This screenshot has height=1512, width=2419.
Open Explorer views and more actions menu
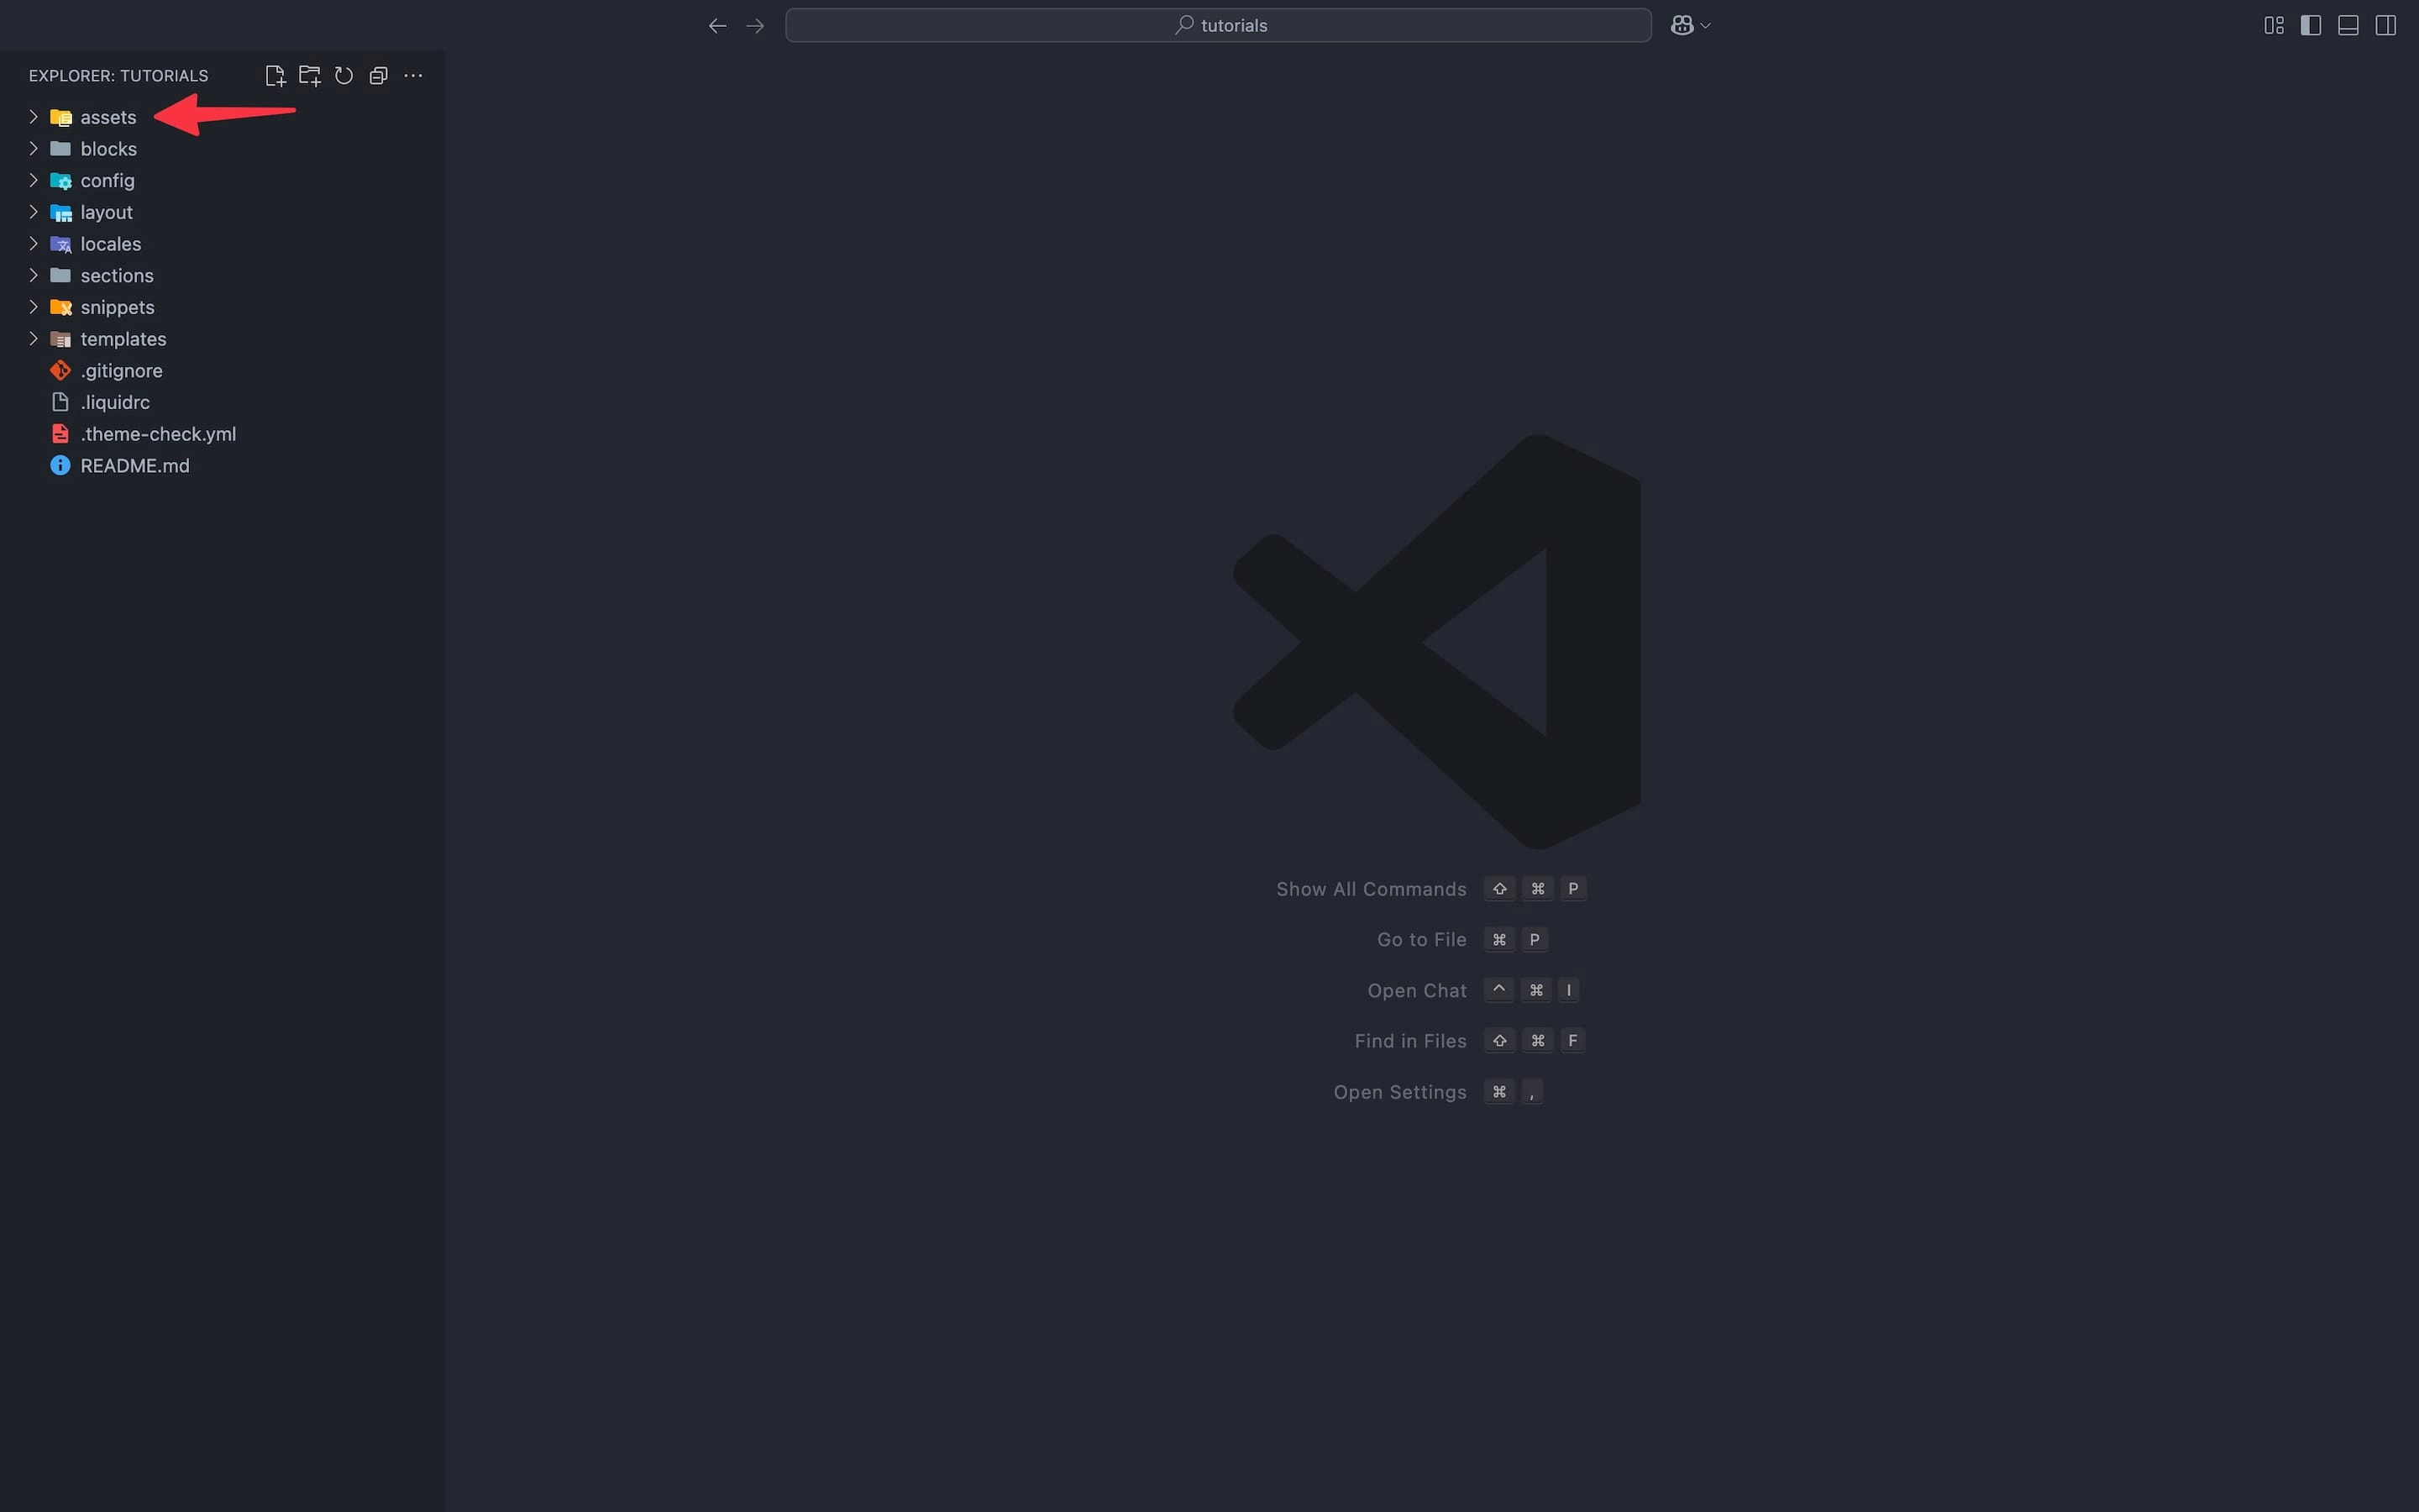(x=413, y=76)
